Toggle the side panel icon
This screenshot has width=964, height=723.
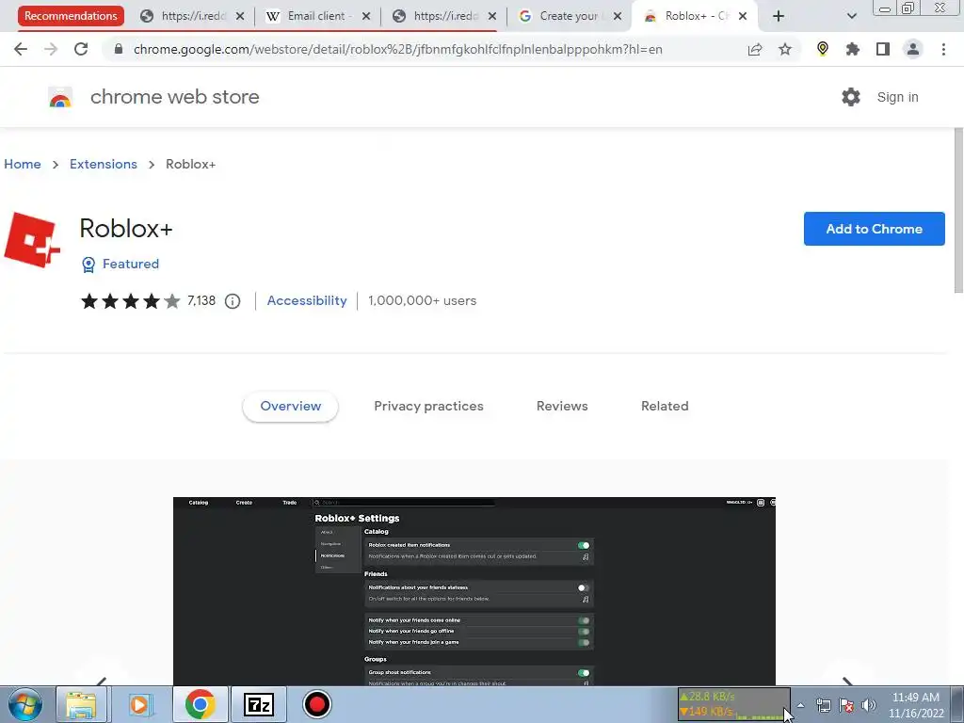click(883, 49)
